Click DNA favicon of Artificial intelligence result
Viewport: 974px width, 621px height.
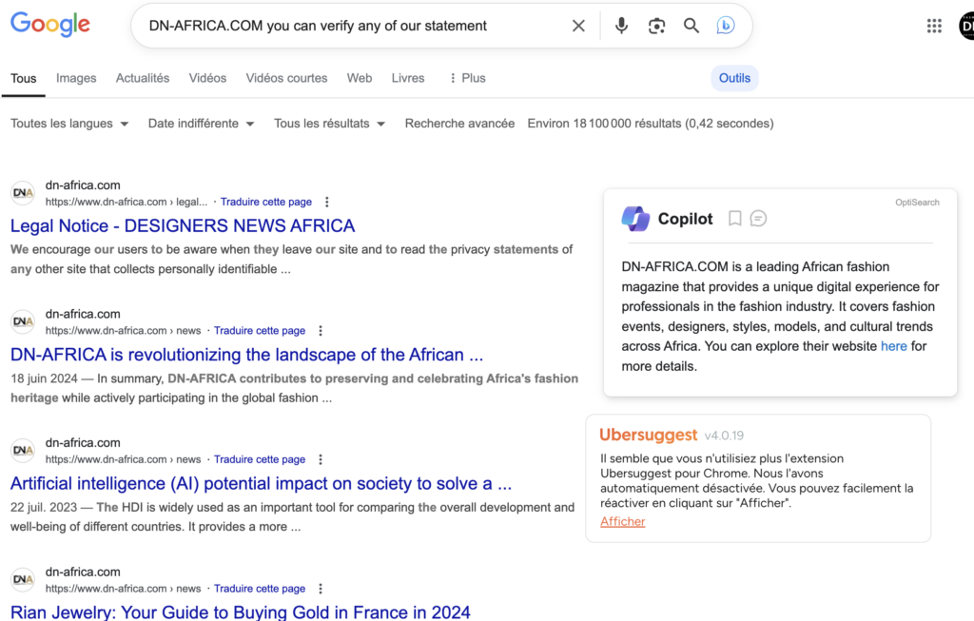coord(23,450)
